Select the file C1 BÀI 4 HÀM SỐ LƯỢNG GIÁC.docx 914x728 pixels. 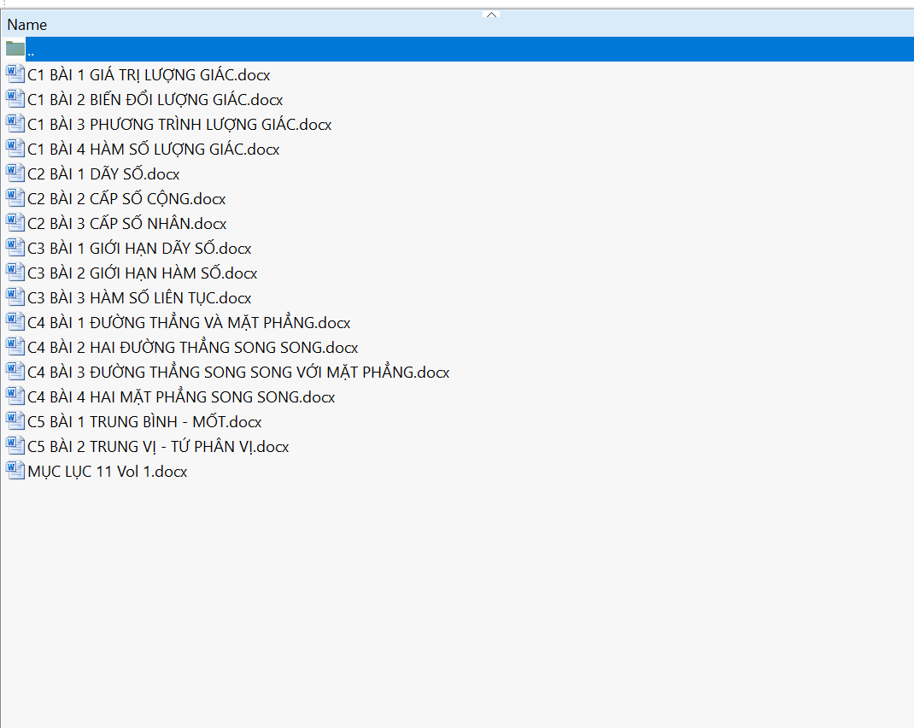coord(154,150)
